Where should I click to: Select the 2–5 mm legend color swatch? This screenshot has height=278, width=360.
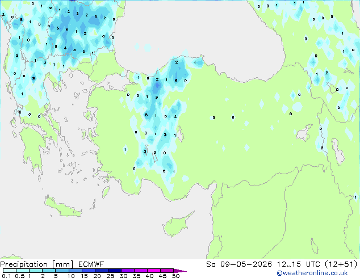tap(49, 271)
